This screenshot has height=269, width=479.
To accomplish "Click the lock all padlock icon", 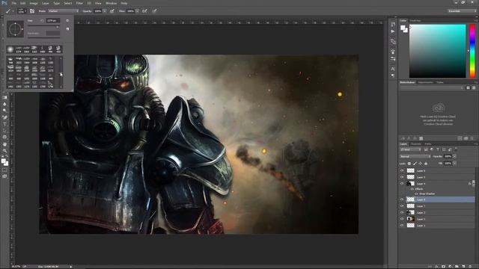I will 426,164.
